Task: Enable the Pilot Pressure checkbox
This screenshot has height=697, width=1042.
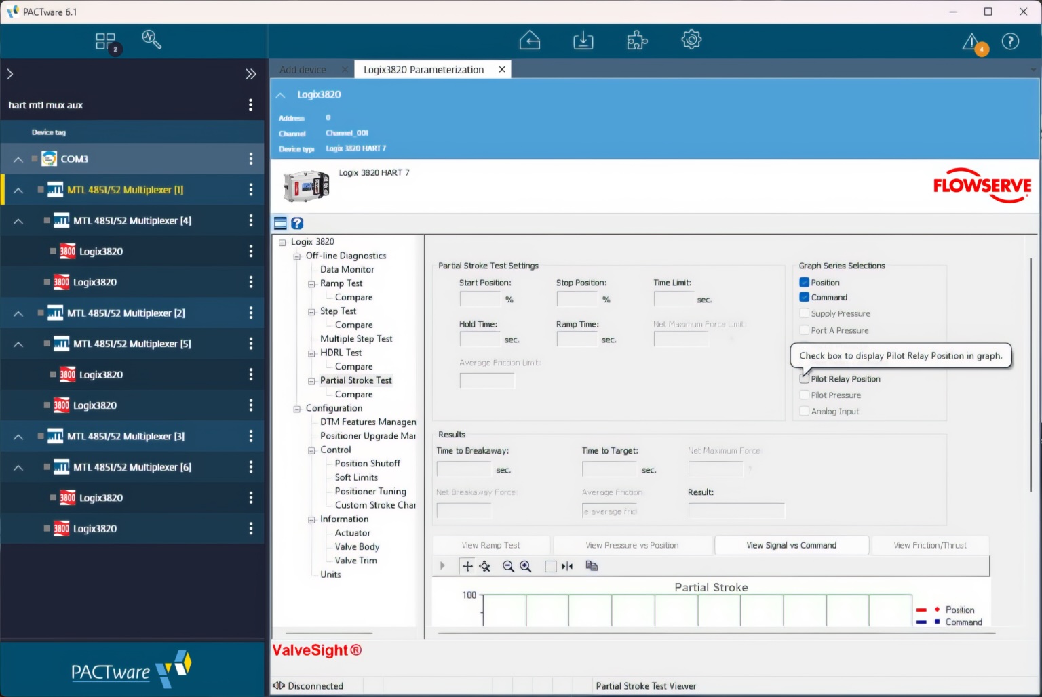Action: click(x=804, y=395)
